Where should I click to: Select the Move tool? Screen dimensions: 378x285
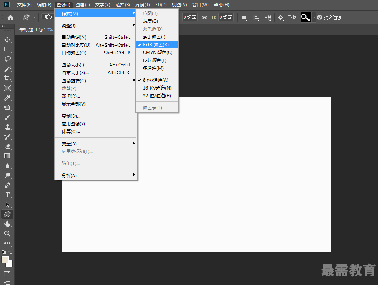tap(7, 40)
